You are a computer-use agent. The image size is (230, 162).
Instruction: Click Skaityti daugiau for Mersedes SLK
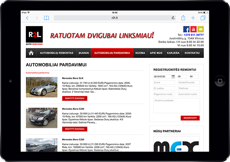(x=75, y=98)
